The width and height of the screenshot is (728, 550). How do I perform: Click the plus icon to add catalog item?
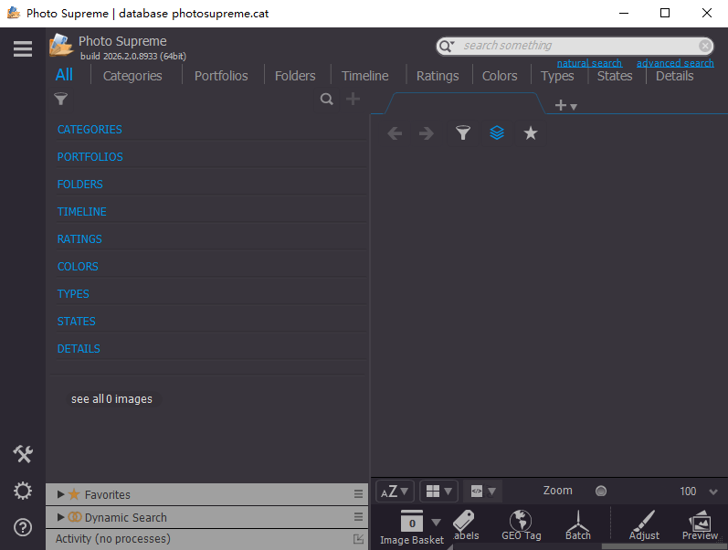coord(353,99)
